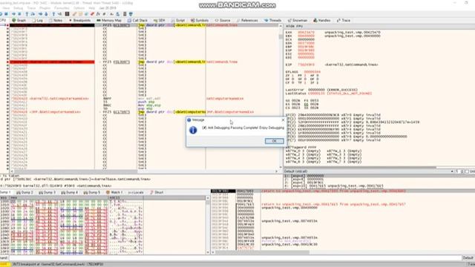
Task: Open the Calculator toolbar icon
Action: point(125,14)
